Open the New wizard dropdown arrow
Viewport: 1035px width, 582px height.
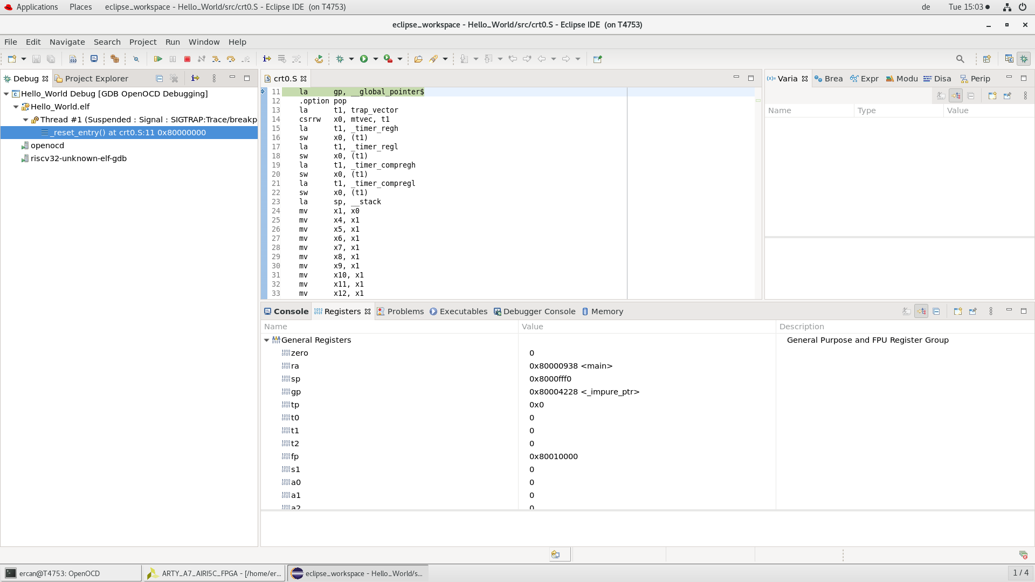[x=24, y=59]
